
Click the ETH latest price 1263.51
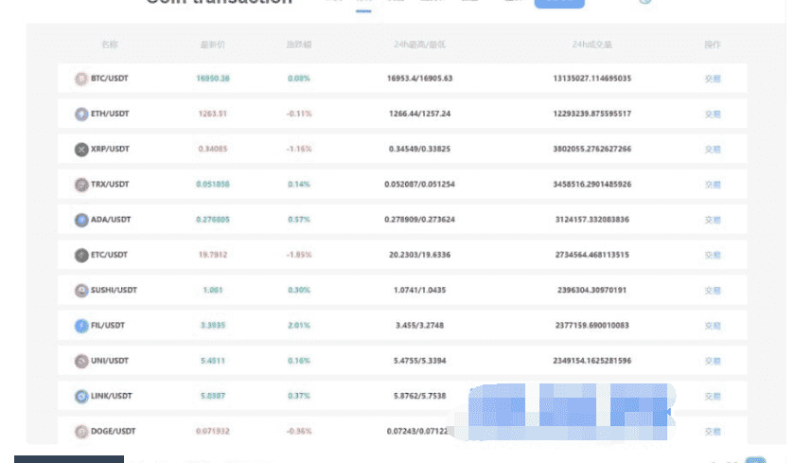point(213,114)
